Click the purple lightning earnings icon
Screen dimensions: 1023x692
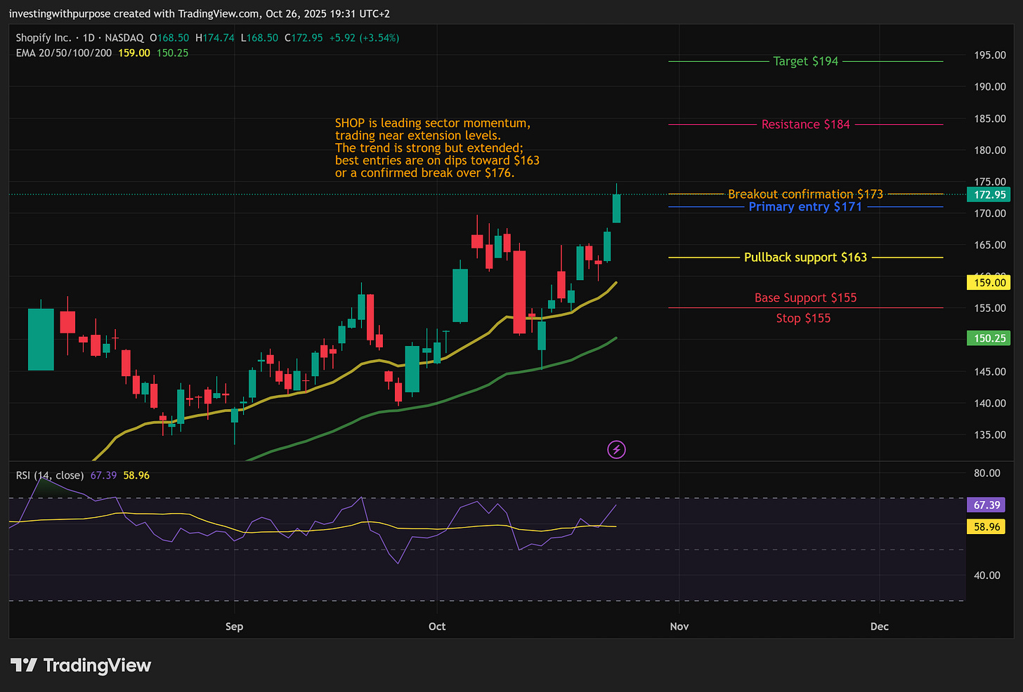616,449
